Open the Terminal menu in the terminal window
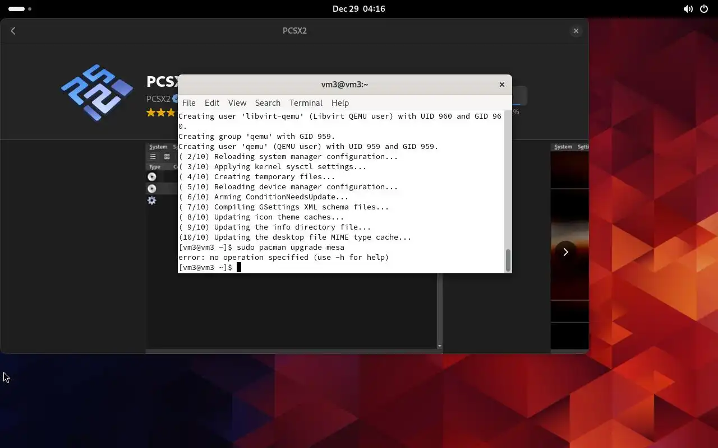The image size is (718, 448). (306, 103)
